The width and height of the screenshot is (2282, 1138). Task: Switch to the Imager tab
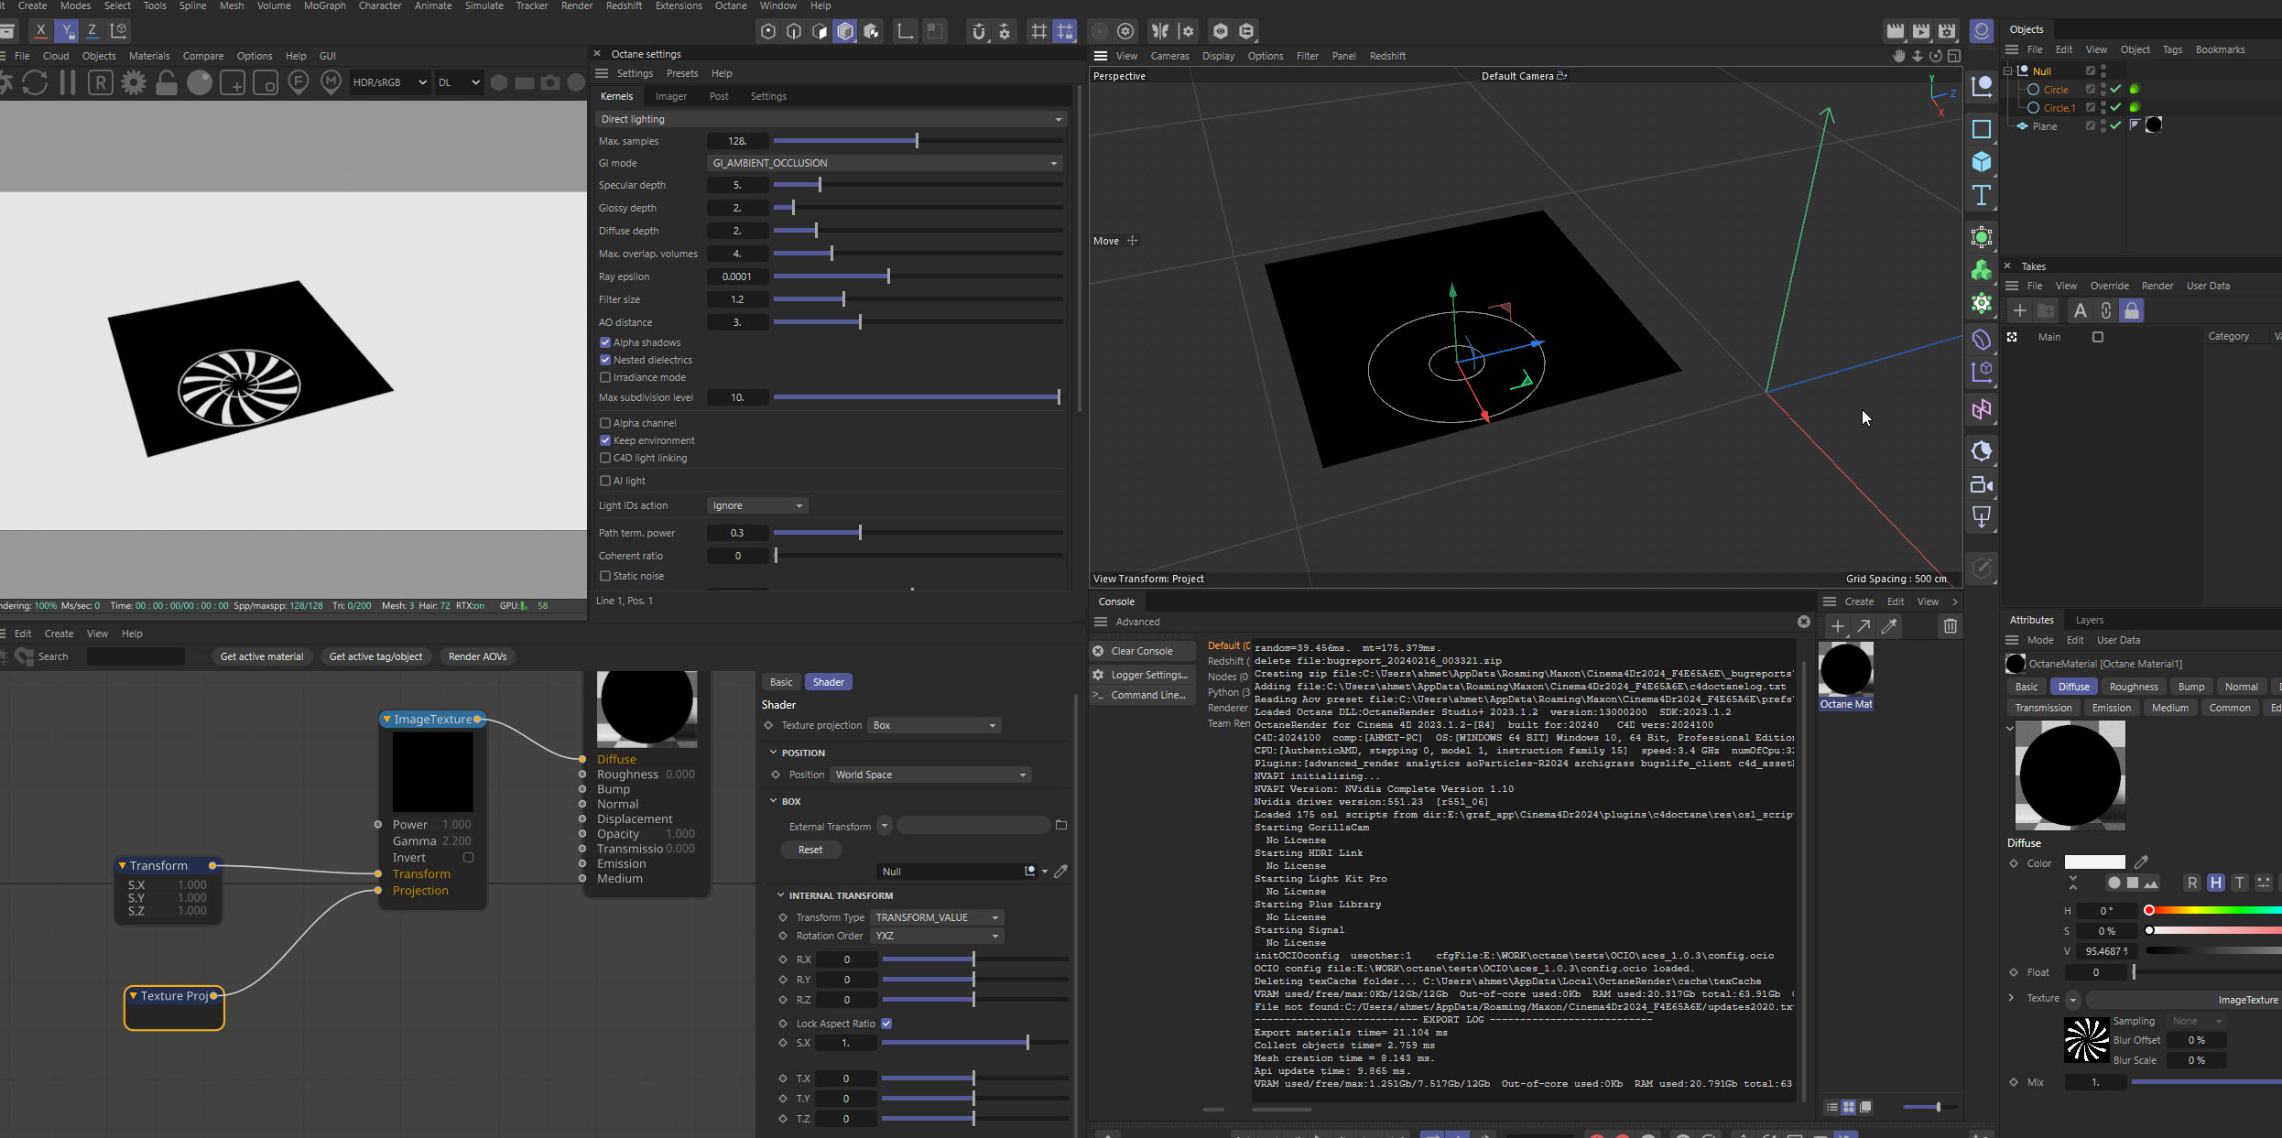pos(670,96)
